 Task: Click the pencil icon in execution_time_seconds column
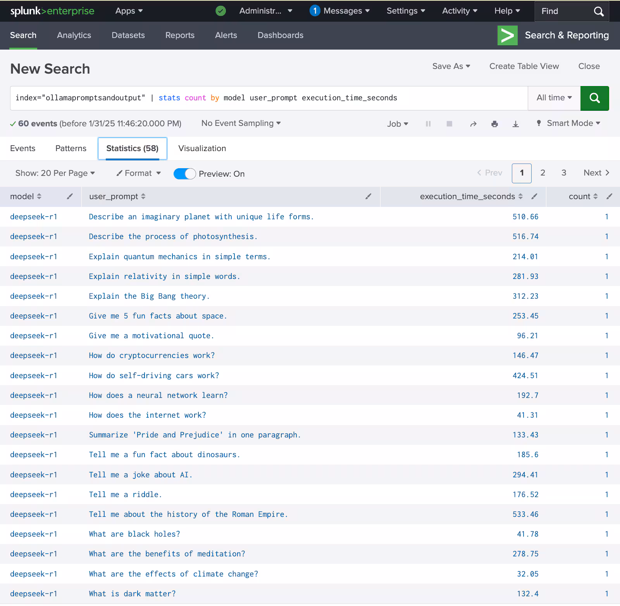pyautogui.click(x=534, y=196)
